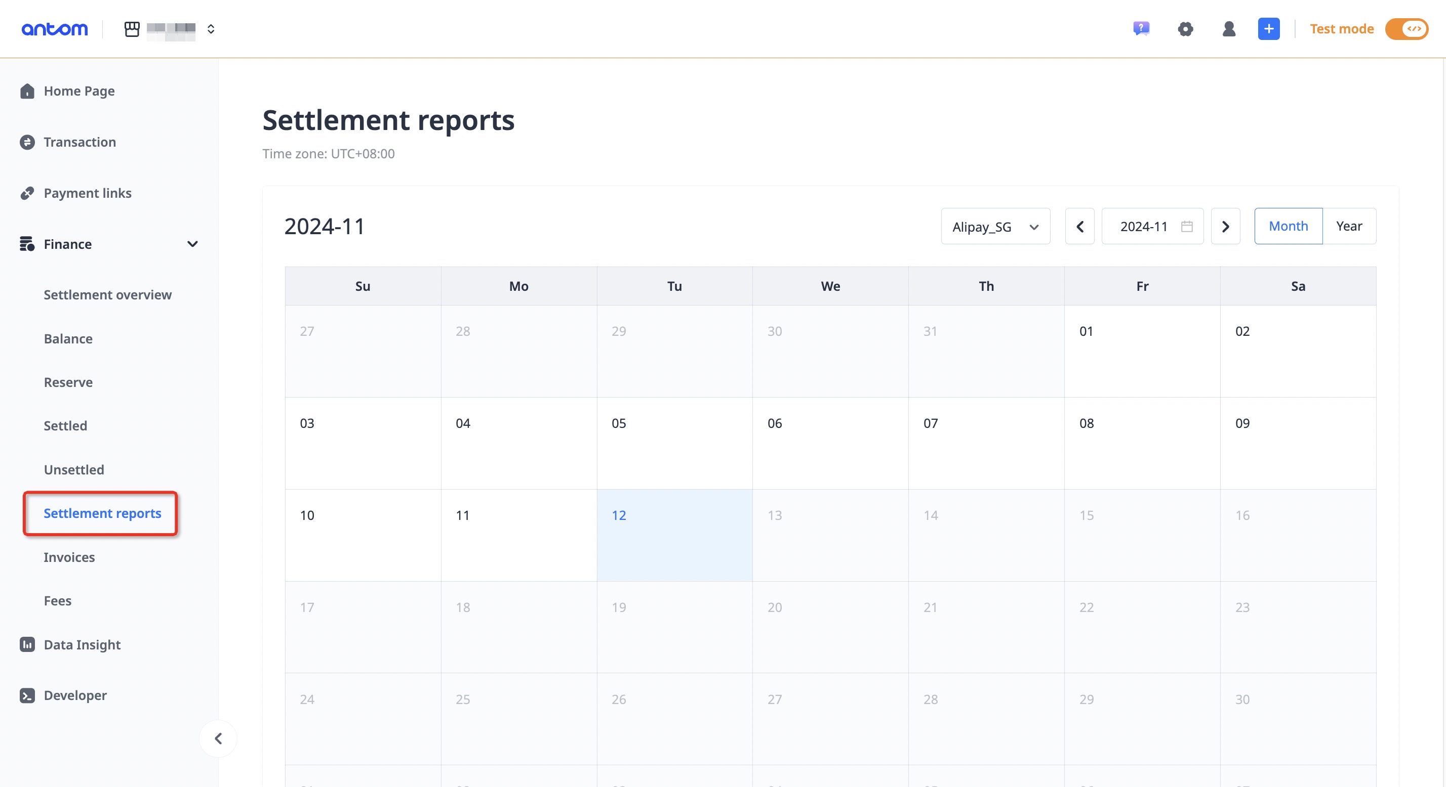
Task: Switch calendar to Year view
Action: (x=1349, y=226)
